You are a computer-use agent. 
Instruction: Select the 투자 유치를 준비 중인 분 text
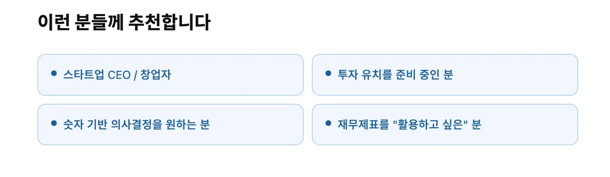pyautogui.click(x=395, y=75)
